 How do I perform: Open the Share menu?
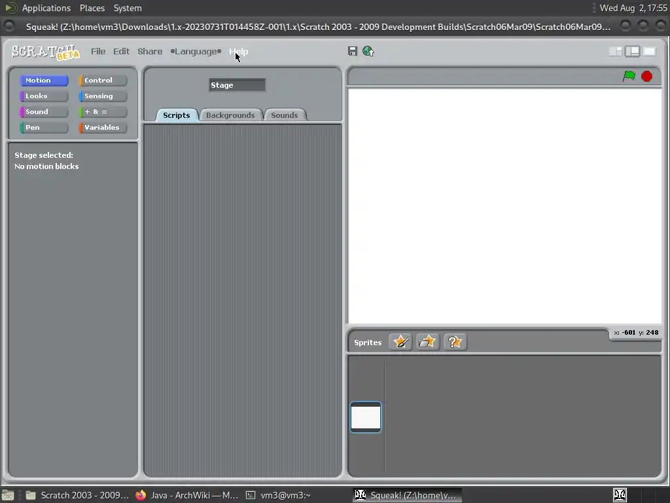pyautogui.click(x=150, y=51)
